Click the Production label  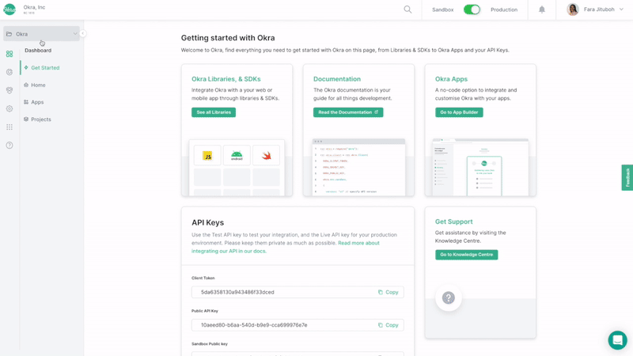(x=504, y=9)
